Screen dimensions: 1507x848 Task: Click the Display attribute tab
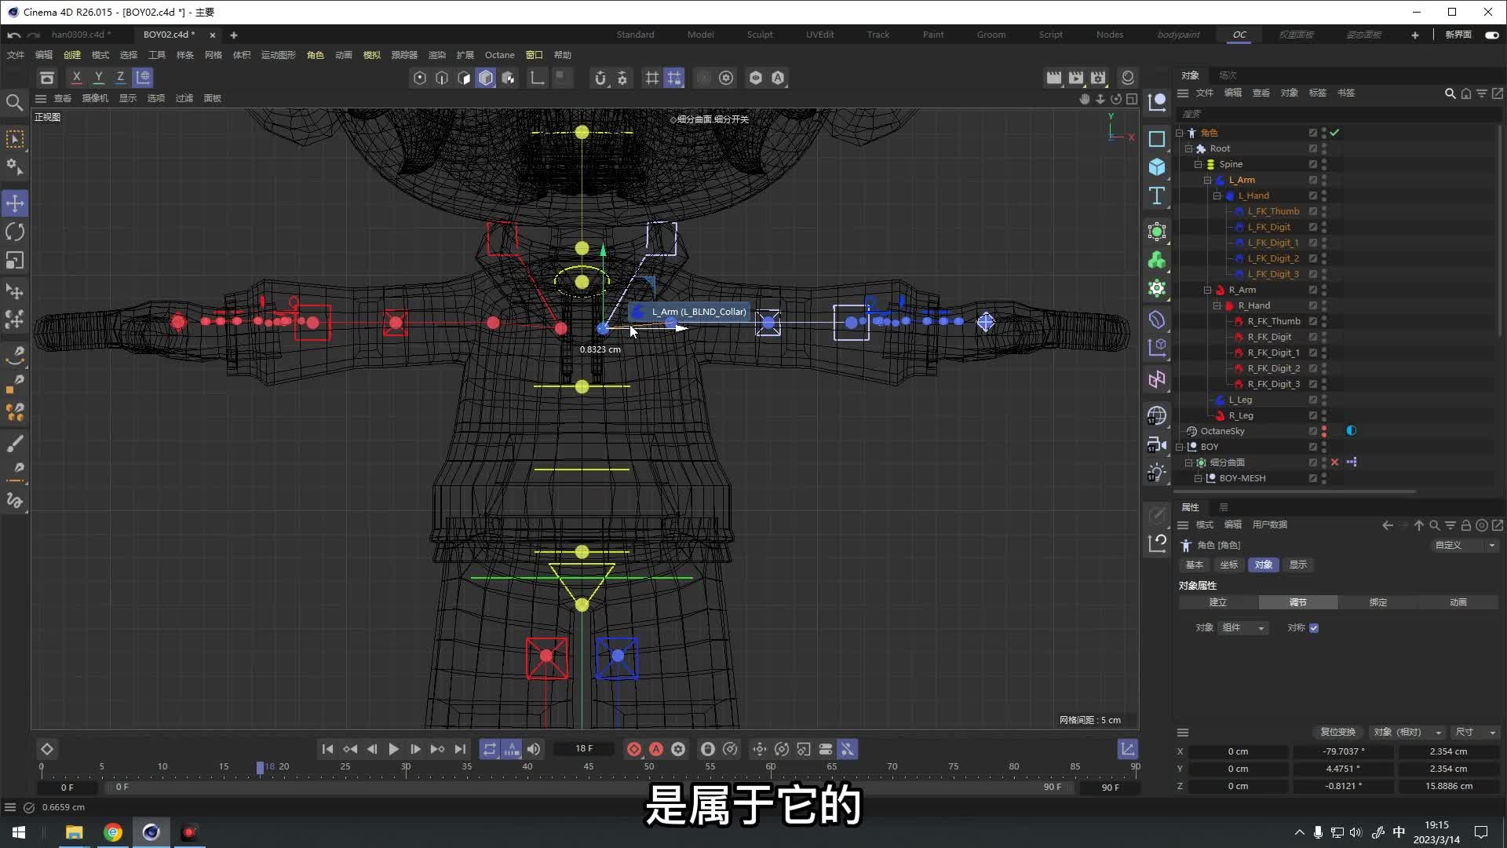[x=1298, y=565]
